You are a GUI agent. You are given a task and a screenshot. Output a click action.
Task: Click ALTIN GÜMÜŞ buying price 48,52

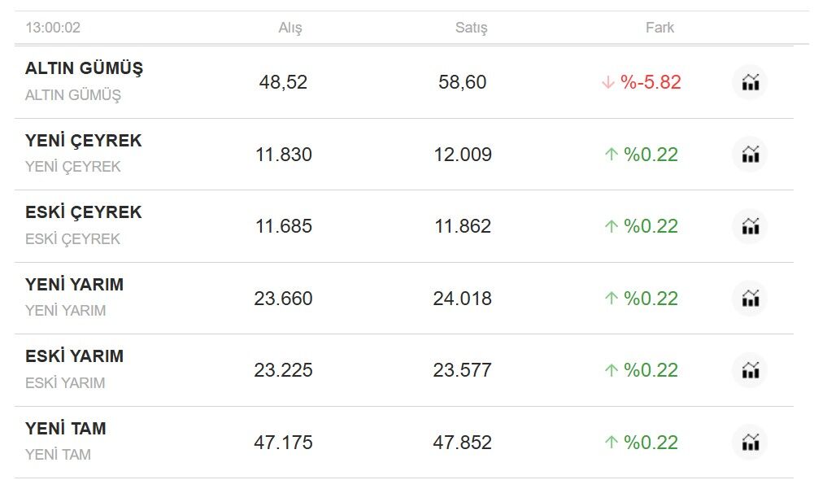pos(284,82)
